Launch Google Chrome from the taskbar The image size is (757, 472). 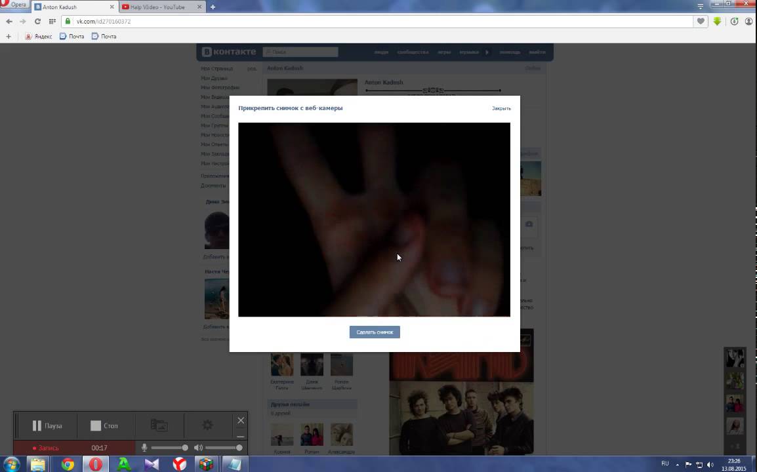68,464
